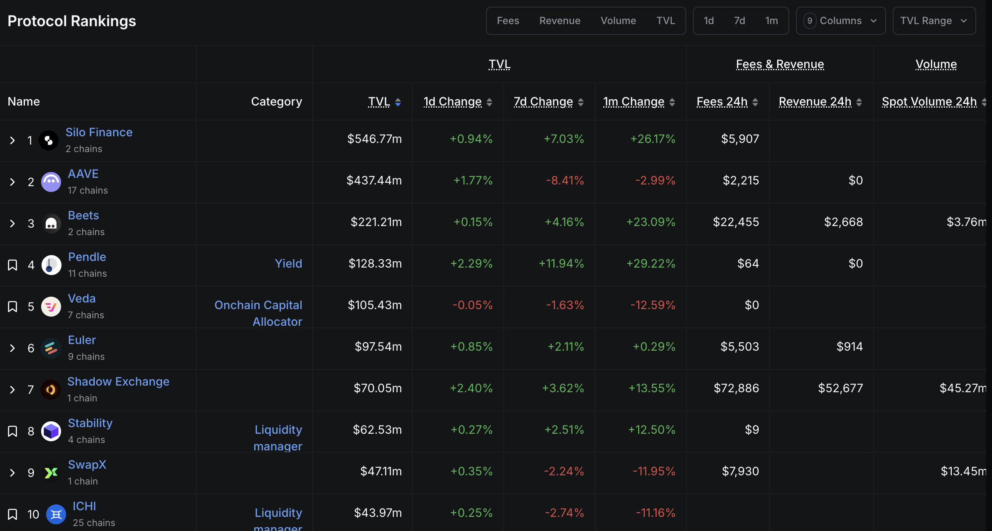Open the TVL Range dropdown
This screenshot has width=992, height=531.
(x=933, y=21)
